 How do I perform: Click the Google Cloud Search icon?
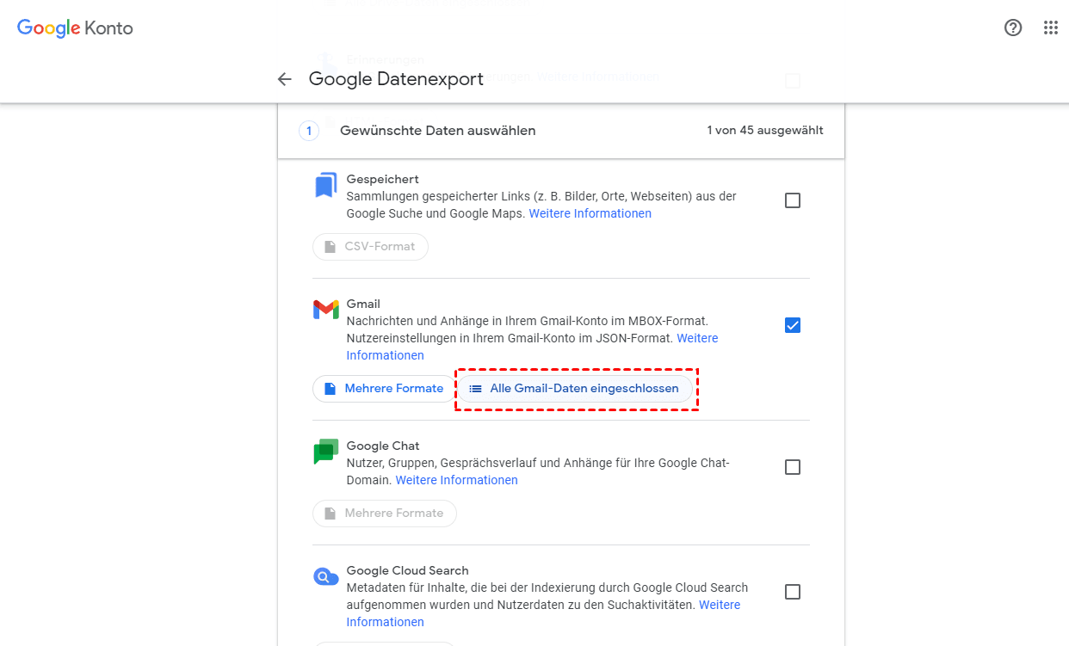pos(326,576)
